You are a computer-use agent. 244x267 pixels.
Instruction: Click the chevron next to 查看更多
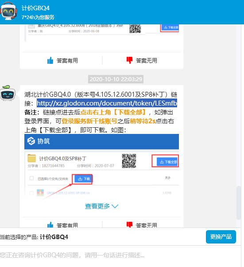pos(115,206)
